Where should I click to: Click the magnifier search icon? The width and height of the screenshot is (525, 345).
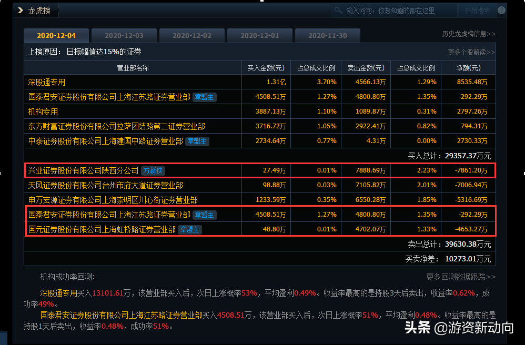pyautogui.click(x=338, y=11)
